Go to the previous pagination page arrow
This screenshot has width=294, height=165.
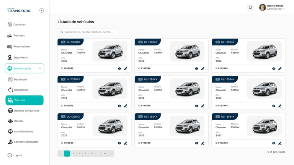[x=60, y=154]
